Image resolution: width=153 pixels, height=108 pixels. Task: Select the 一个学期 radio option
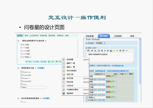click(x=21, y=48)
